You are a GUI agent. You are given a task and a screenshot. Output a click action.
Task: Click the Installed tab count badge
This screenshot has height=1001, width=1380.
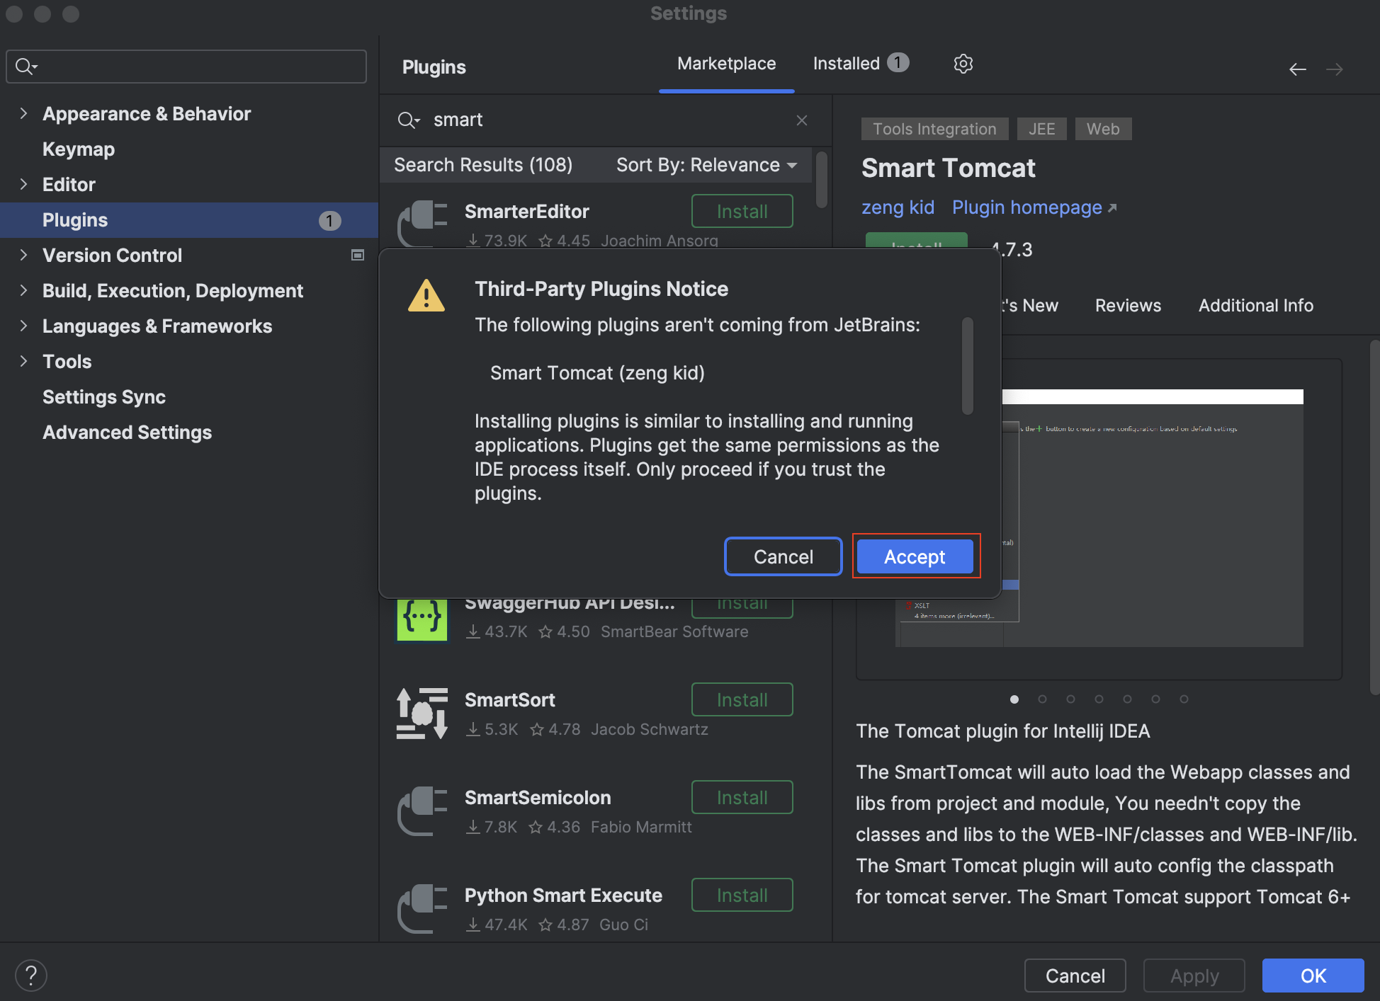tap(898, 63)
